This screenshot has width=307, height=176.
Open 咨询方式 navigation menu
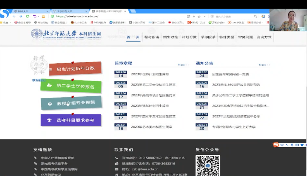click(264, 37)
